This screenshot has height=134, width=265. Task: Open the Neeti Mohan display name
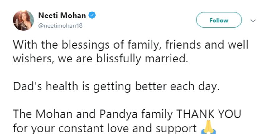61,15
